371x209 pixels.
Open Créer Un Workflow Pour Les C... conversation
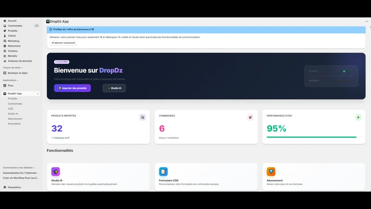21,178
